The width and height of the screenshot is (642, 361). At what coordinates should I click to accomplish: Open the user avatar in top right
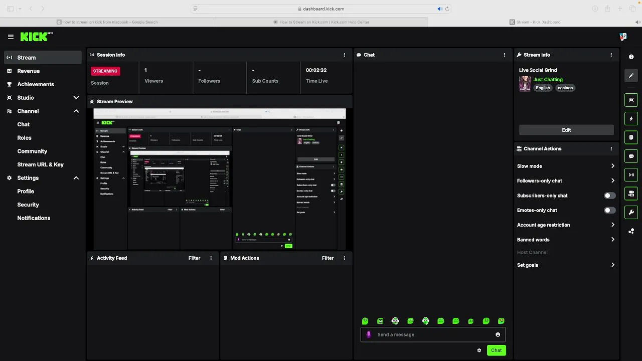pyautogui.click(x=623, y=37)
